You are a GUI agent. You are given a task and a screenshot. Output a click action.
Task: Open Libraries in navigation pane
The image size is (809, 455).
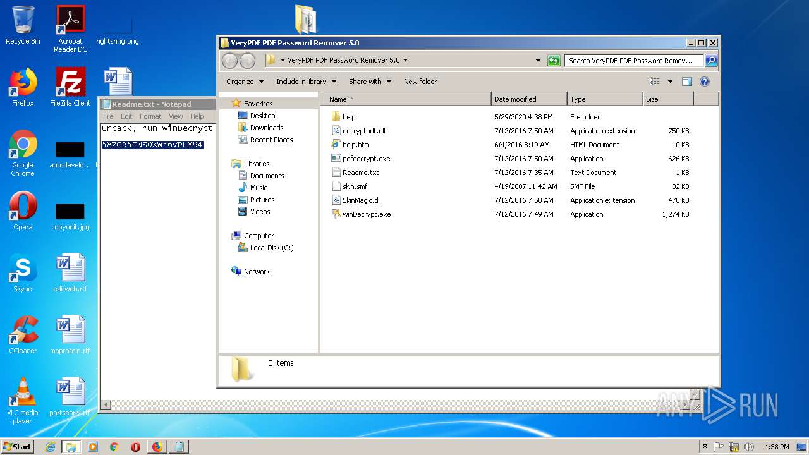tap(251, 164)
